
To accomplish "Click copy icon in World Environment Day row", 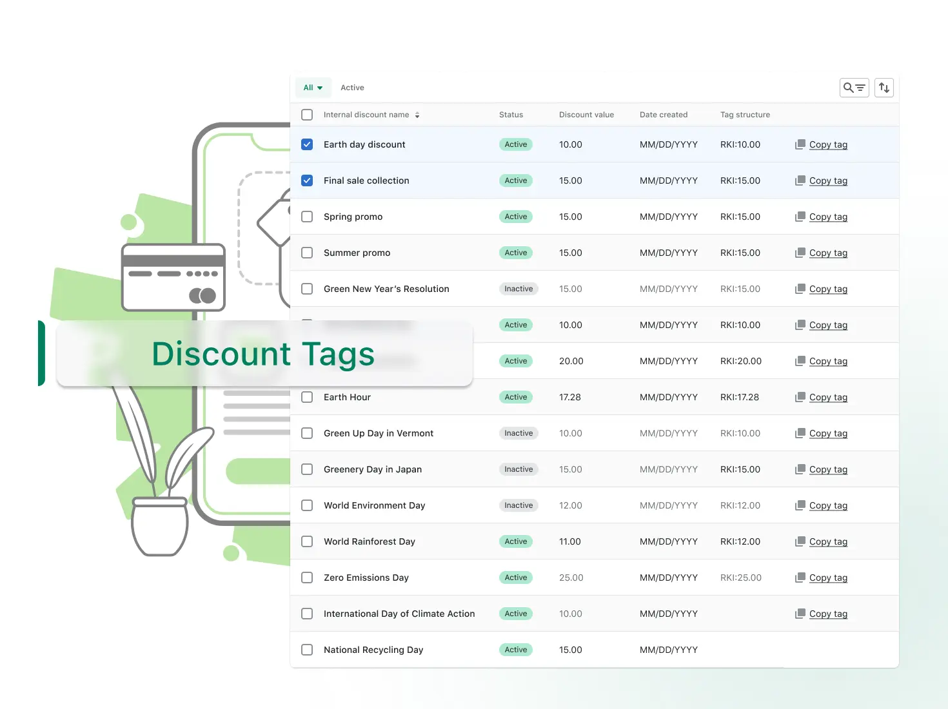I will [x=800, y=505].
